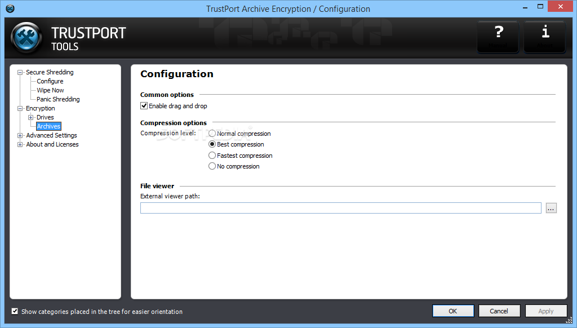Click the TrustPort Tools wrench logo icon
Image resolution: width=577 pixels, height=328 pixels.
26,38
